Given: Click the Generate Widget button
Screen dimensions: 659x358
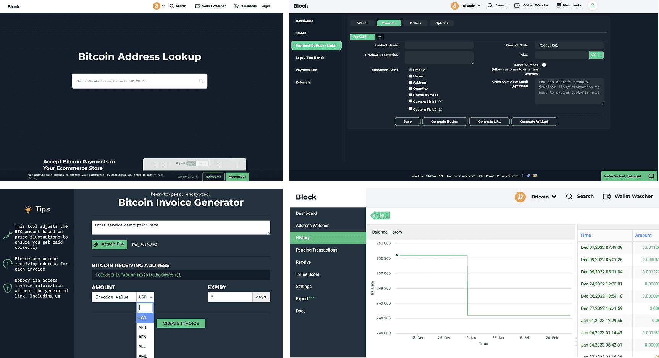Looking at the screenshot, I should [534, 121].
